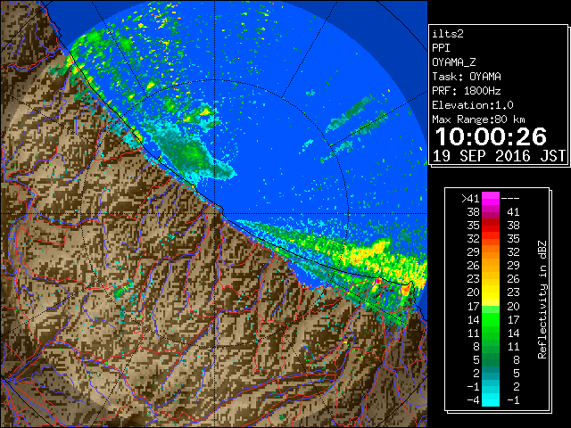Click the 'OYAMA_Z' product name

tap(454, 62)
